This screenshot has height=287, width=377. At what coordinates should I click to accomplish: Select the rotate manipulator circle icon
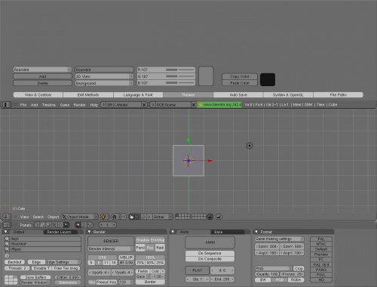143,217
